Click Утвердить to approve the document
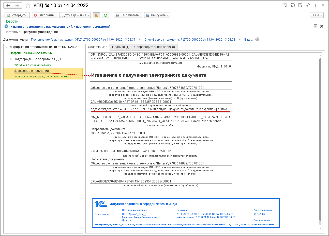The height and width of the screenshot is (236, 329). click(17, 15)
